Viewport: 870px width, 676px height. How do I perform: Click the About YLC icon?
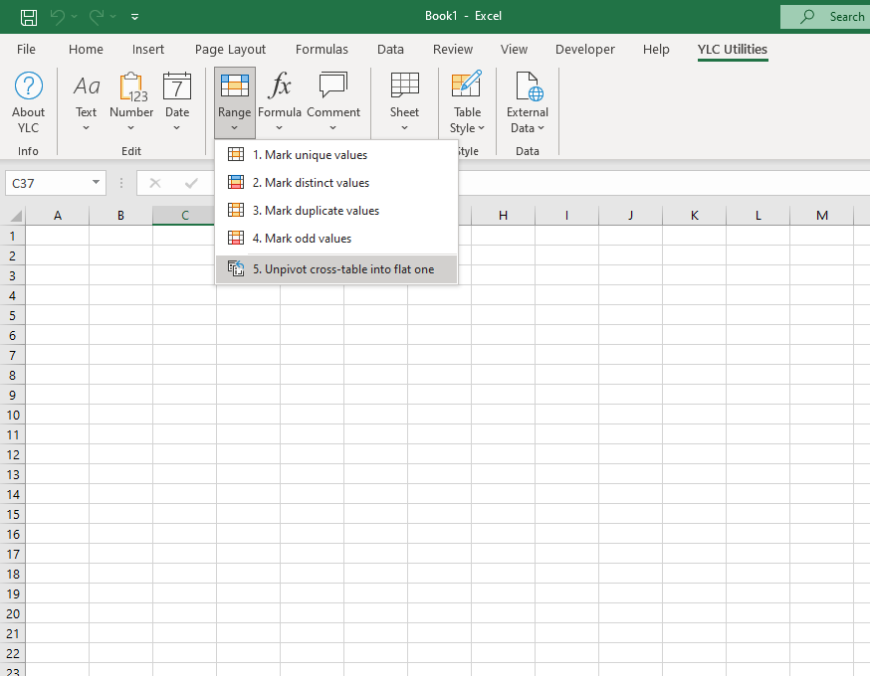pos(29,87)
